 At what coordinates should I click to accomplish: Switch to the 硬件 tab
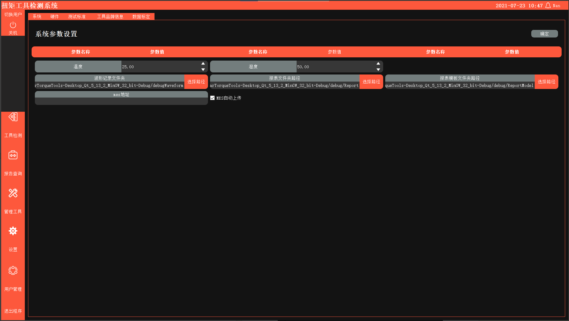[55, 17]
